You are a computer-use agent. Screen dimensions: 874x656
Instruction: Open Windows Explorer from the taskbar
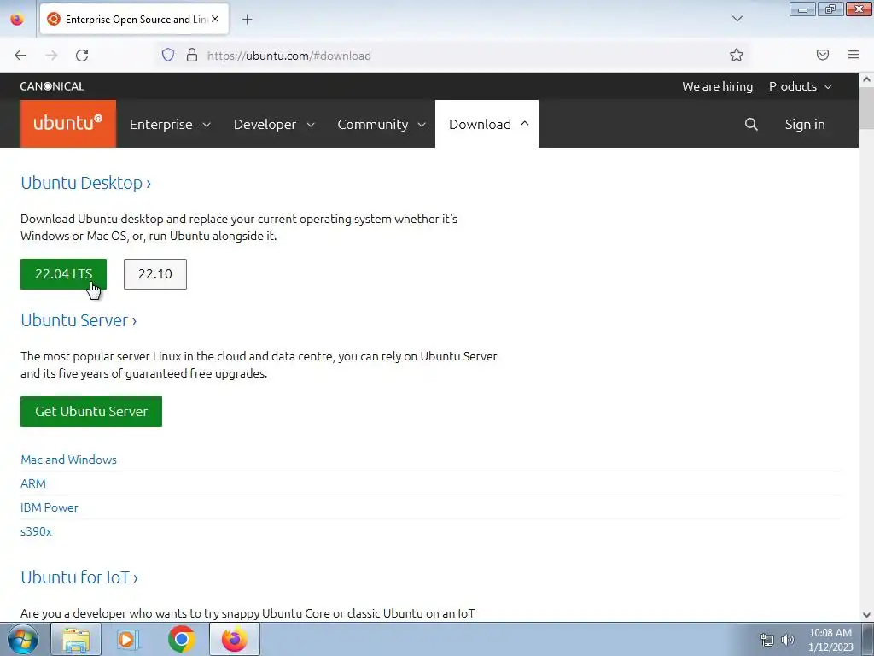[76, 639]
